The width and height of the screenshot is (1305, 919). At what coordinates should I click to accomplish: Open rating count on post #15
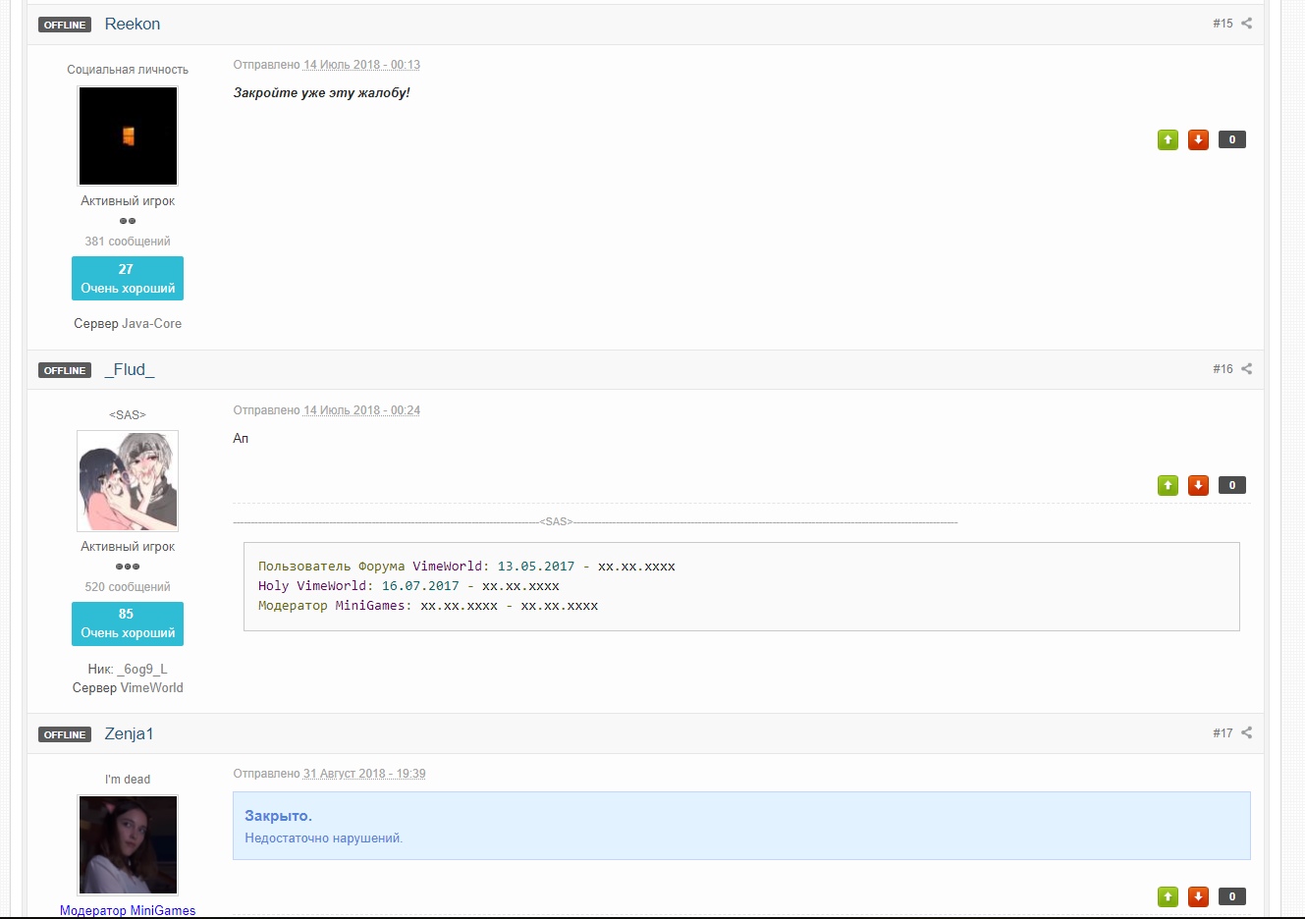pyautogui.click(x=1232, y=139)
